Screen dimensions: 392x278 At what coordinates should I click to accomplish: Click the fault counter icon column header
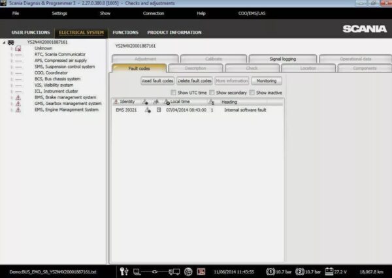coord(212,102)
